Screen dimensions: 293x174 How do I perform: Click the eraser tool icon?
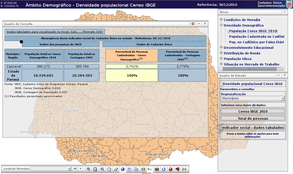click(116, 169)
